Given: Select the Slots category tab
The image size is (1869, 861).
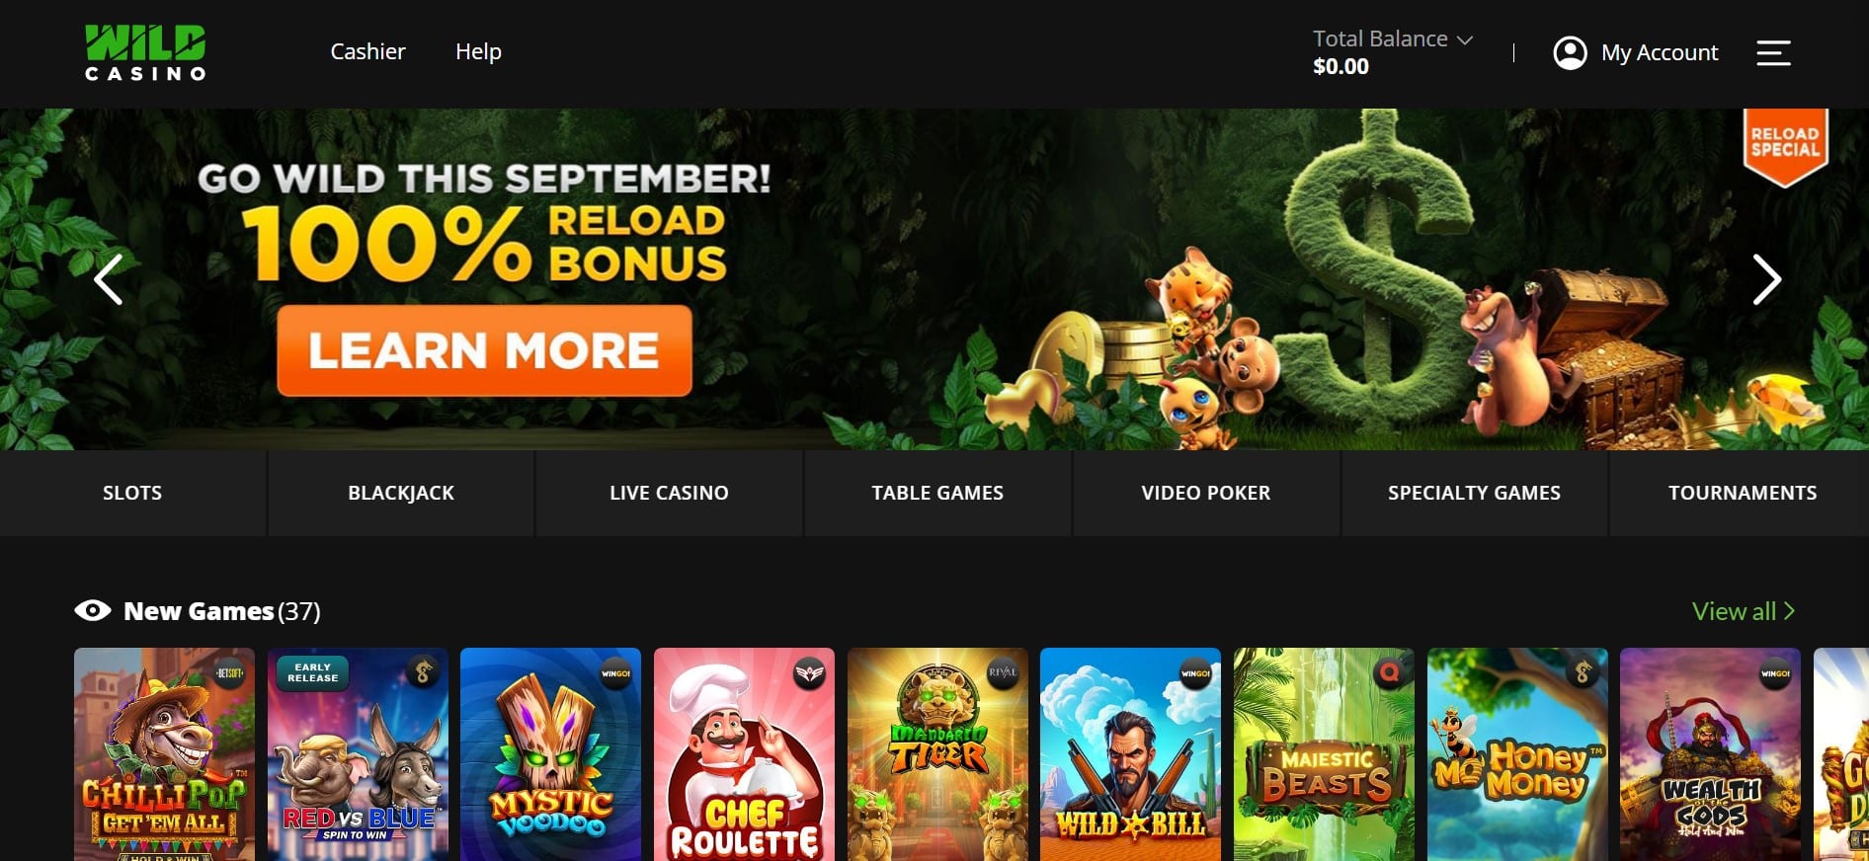Looking at the screenshot, I should click(x=132, y=493).
